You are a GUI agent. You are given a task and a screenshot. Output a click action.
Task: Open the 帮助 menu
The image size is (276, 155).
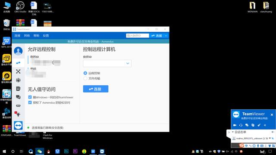click(x=36, y=36)
